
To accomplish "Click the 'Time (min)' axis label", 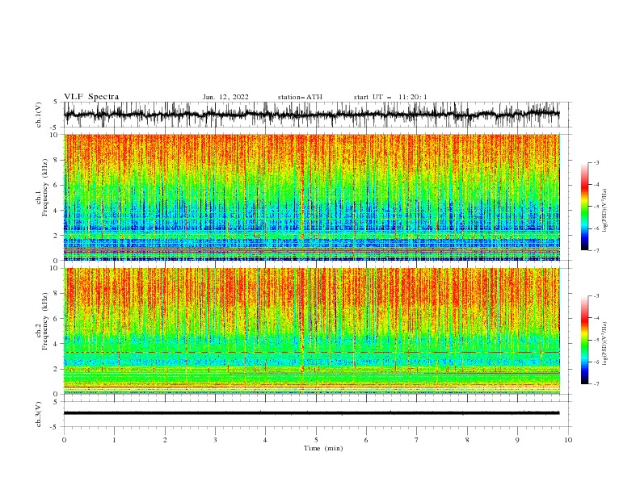I will (x=323, y=448).
